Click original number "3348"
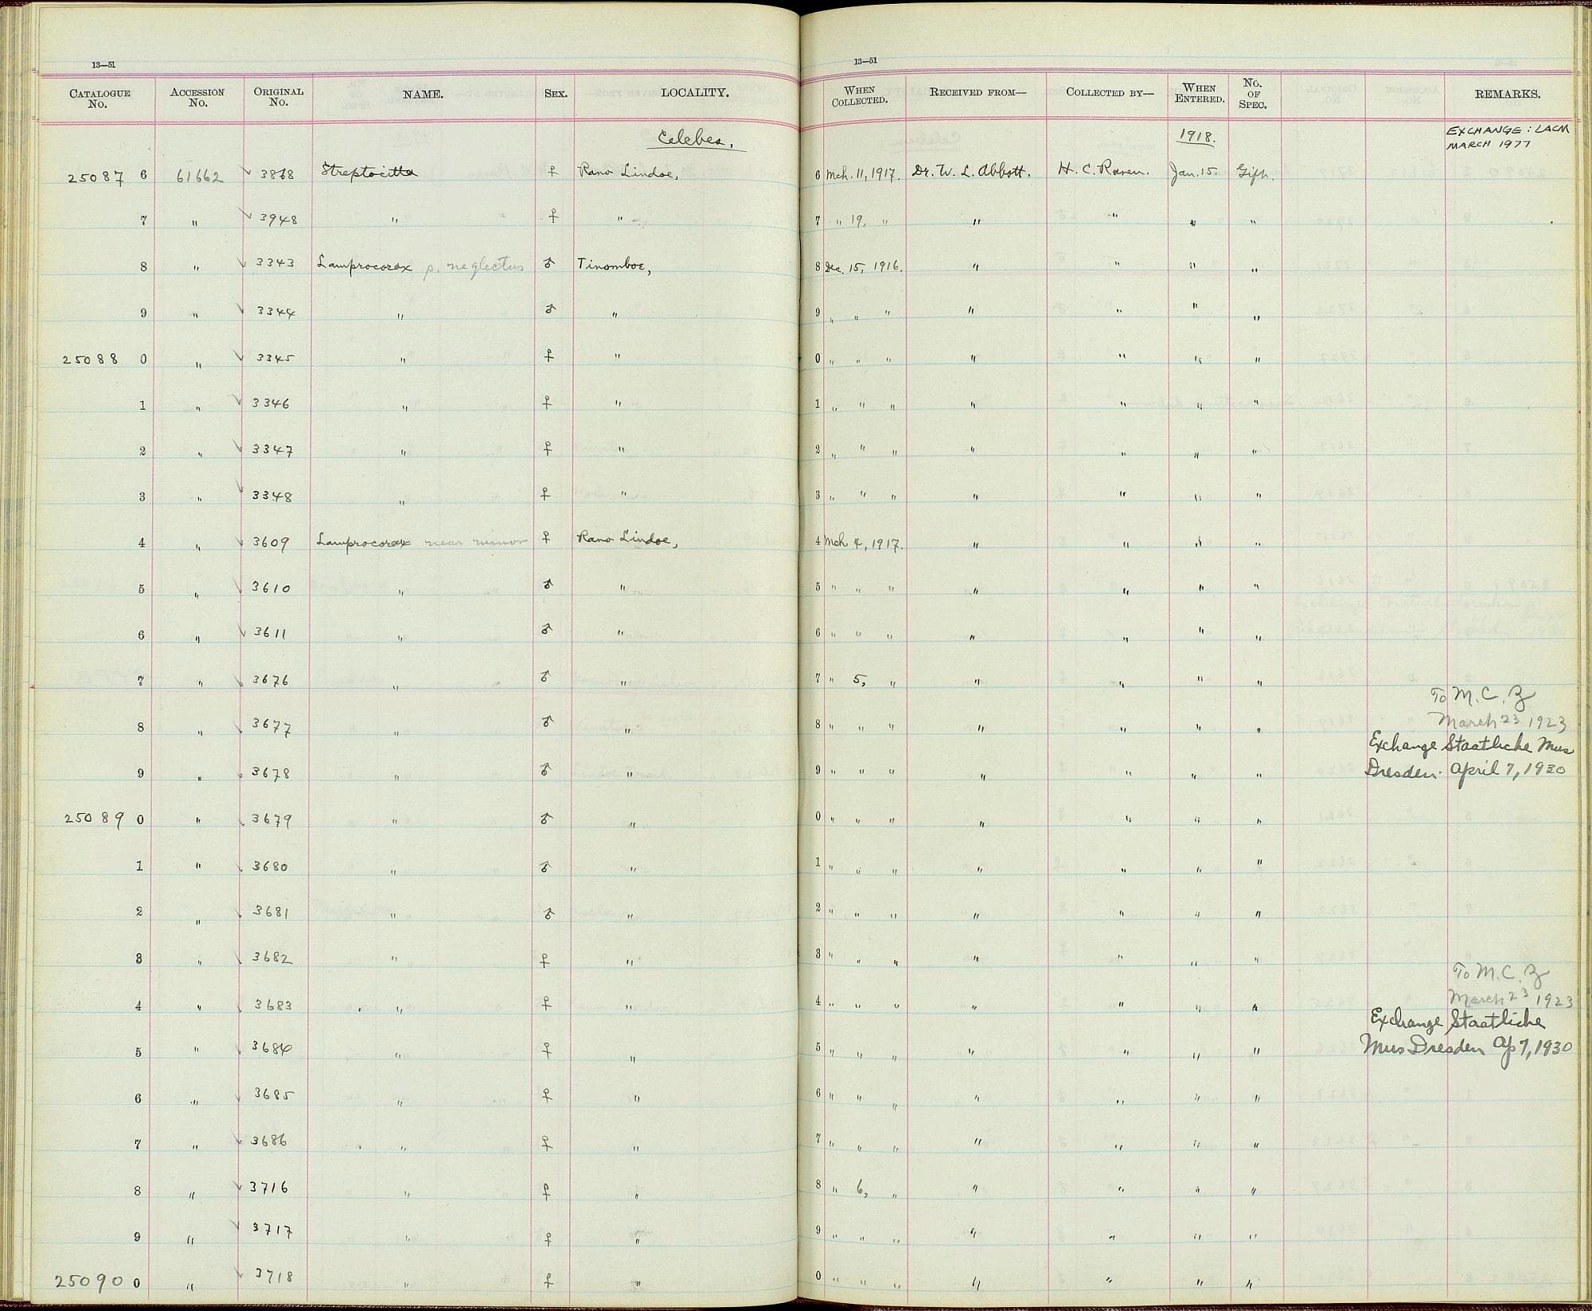Image resolution: width=1592 pixels, height=1311 pixels. (272, 496)
